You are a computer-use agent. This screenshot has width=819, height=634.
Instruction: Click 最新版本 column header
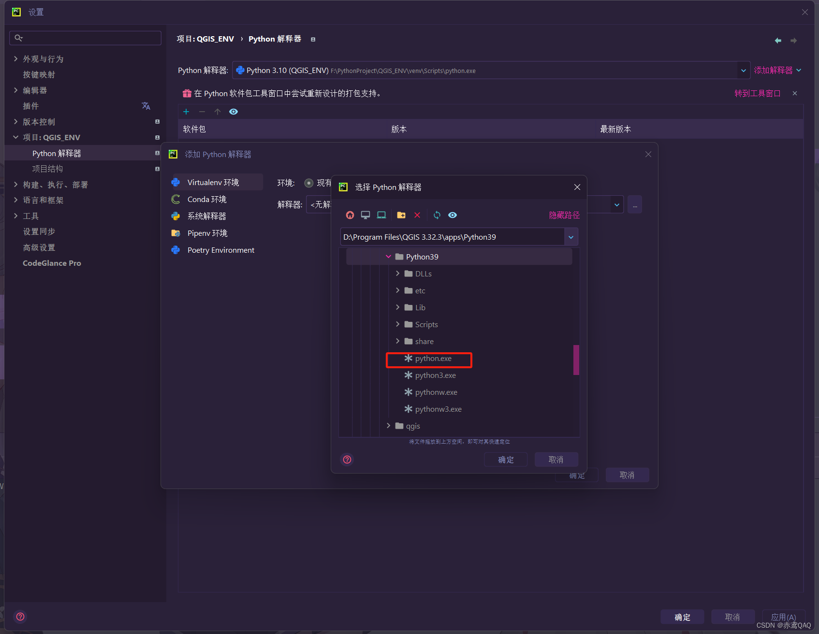[x=615, y=129]
